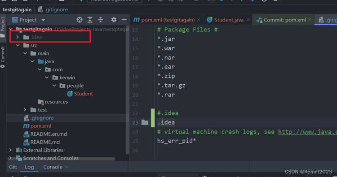This screenshot has width=337, height=177.
Task: Switch to the Git Console tab
Action: 53,167
